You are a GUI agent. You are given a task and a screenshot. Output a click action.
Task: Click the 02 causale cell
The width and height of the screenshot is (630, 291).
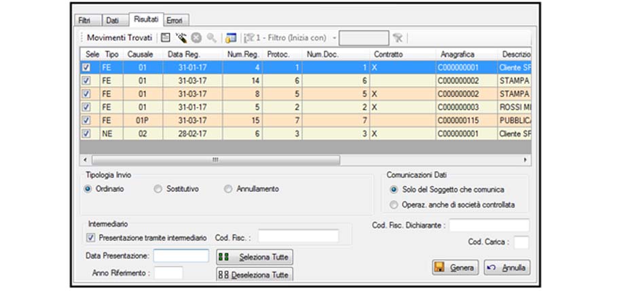[x=143, y=134]
